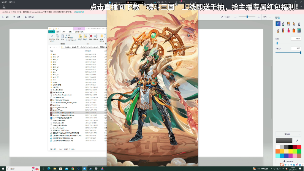
Task: Click the Crop tool in toolbar
Action: point(17,17)
